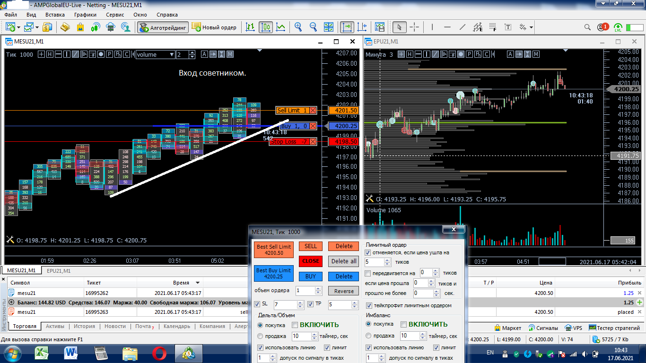Viewport: 646px width, 363px height.
Task: Click the Best Buy Limit 4200.25 button
Action: 274,273
